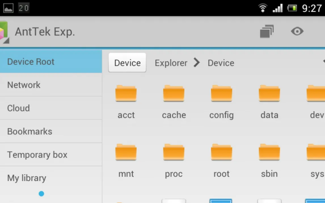Tap the blue page indicator dot
This screenshot has height=203, width=325.
point(41,194)
